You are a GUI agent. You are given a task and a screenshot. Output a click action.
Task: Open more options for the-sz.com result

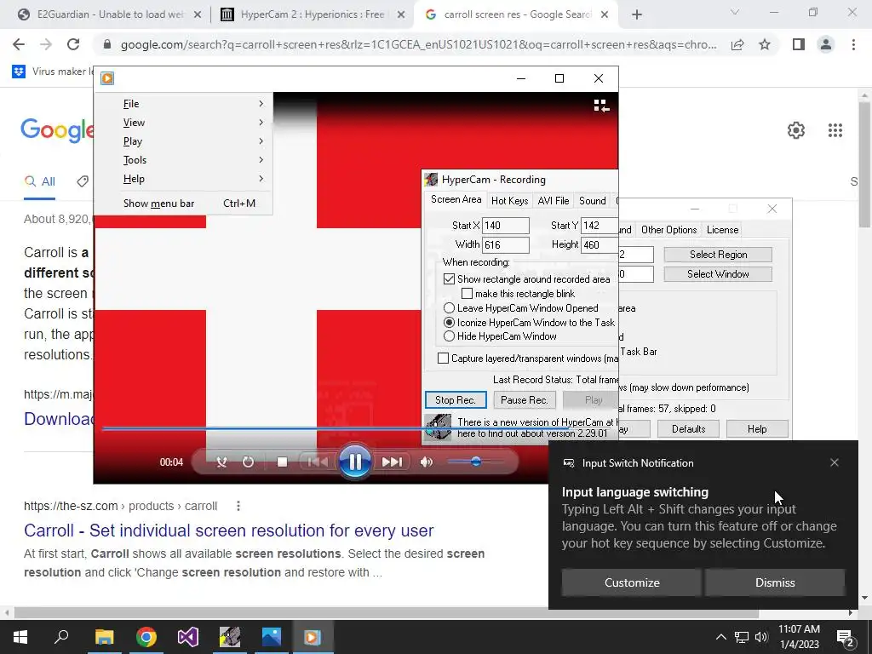coord(238,506)
